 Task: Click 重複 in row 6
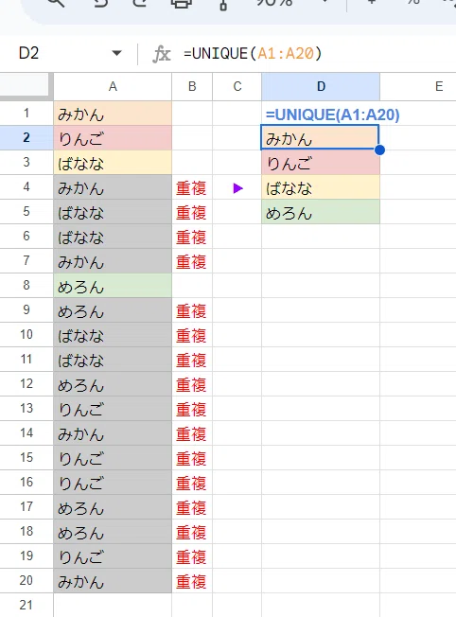[191, 238]
